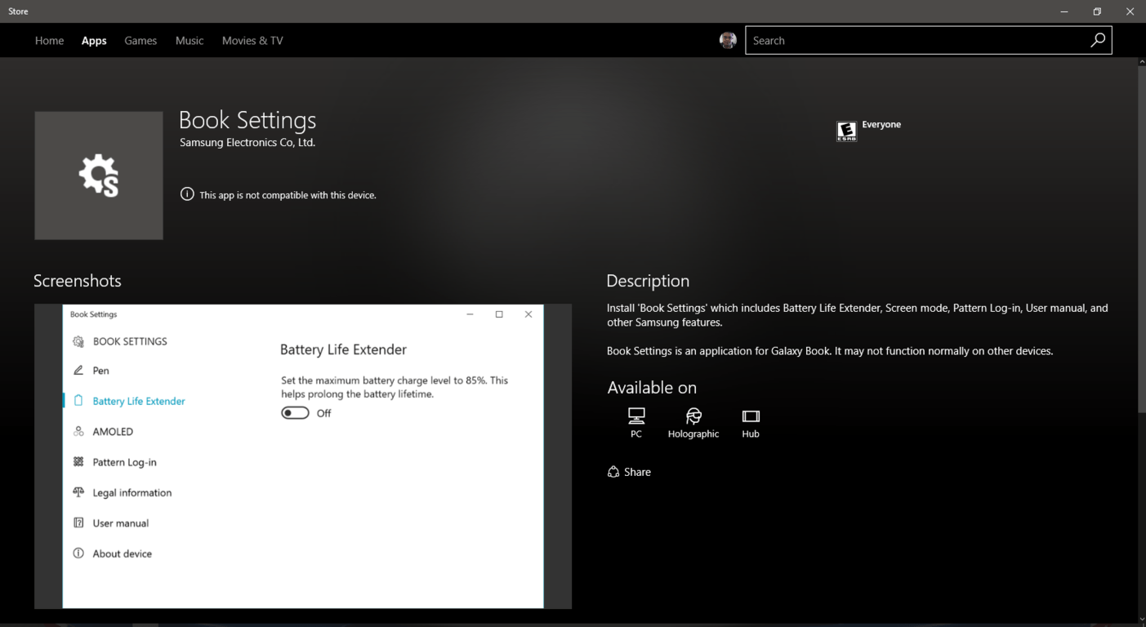Screen dimensions: 1146x627
Task: Click the AMOLED icon in the screenshot
Action: click(x=78, y=431)
